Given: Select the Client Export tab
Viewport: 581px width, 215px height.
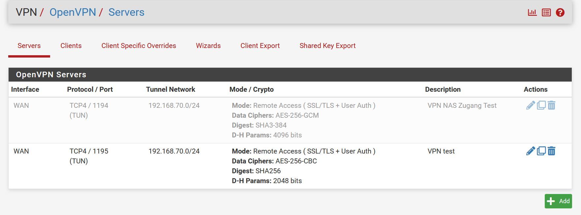Looking at the screenshot, I should click(x=260, y=46).
